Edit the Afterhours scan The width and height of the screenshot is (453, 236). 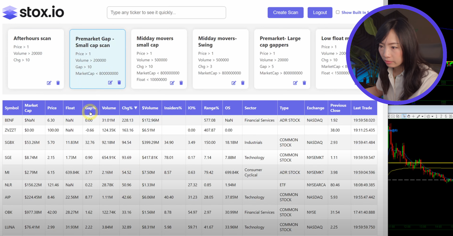[49, 83]
